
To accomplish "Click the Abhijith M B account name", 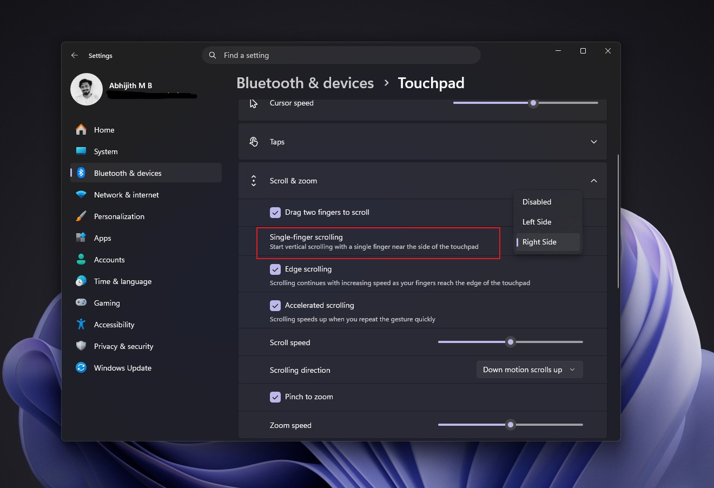I will click(130, 85).
